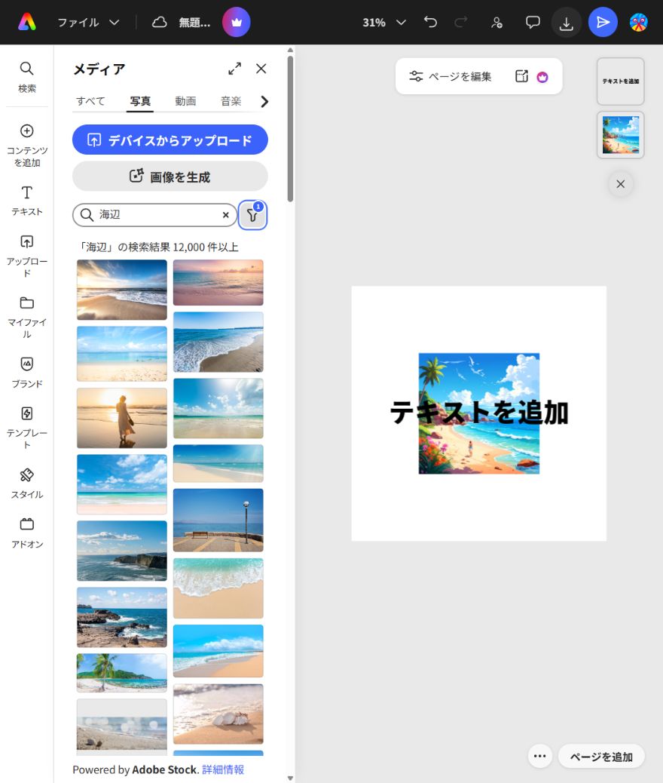Click the download icon
The width and height of the screenshot is (663, 783).
(567, 23)
